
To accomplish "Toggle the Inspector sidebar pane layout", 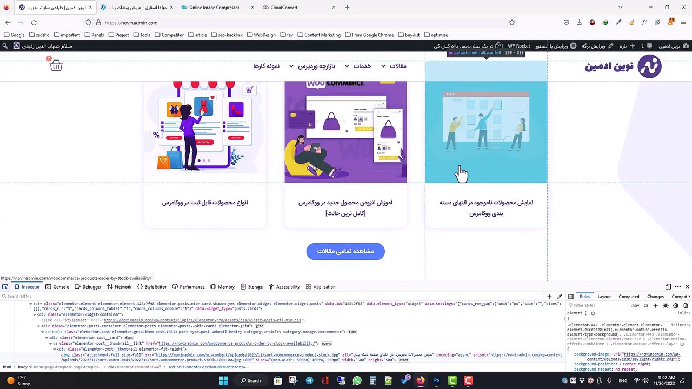I will 571,297.
